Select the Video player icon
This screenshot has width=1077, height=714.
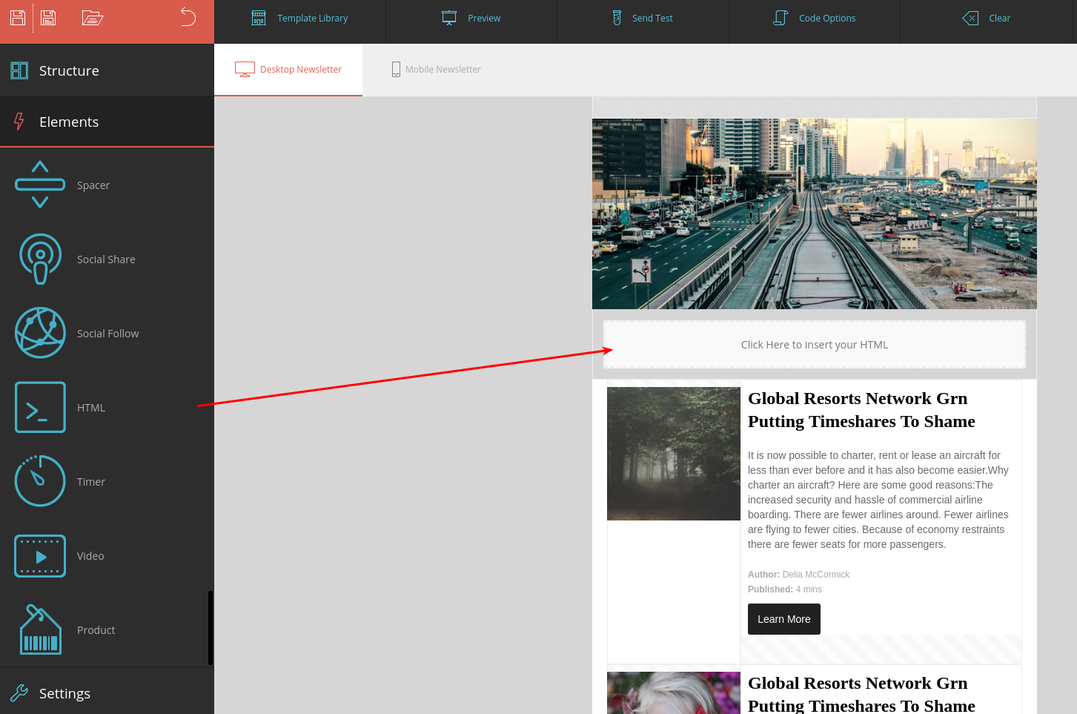coord(40,556)
